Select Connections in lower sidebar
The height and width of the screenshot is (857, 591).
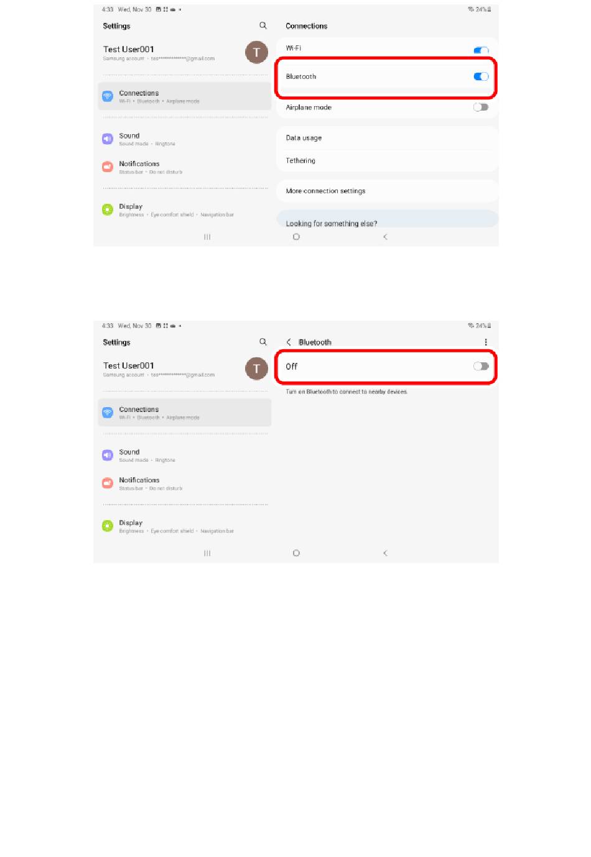pyautogui.click(x=185, y=413)
